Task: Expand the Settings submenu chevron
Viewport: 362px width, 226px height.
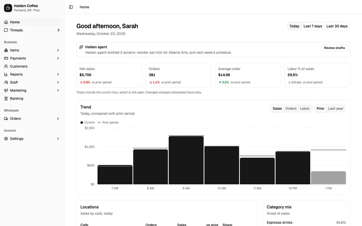Action: [x=58, y=139]
